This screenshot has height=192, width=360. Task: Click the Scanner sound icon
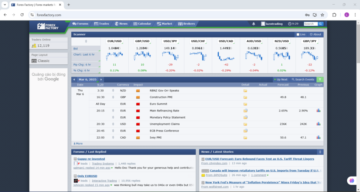[x=86, y=41]
